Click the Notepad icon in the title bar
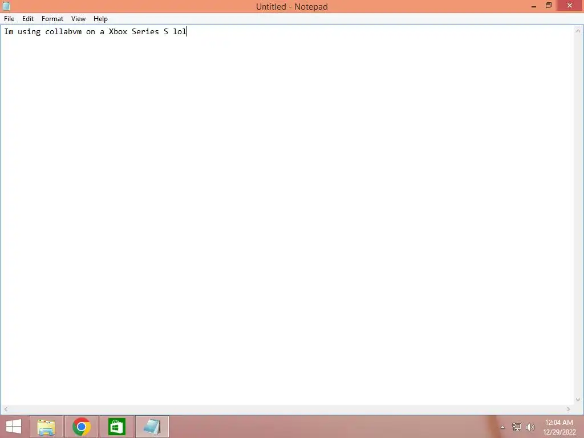This screenshot has height=438, width=584. click(6, 6)
